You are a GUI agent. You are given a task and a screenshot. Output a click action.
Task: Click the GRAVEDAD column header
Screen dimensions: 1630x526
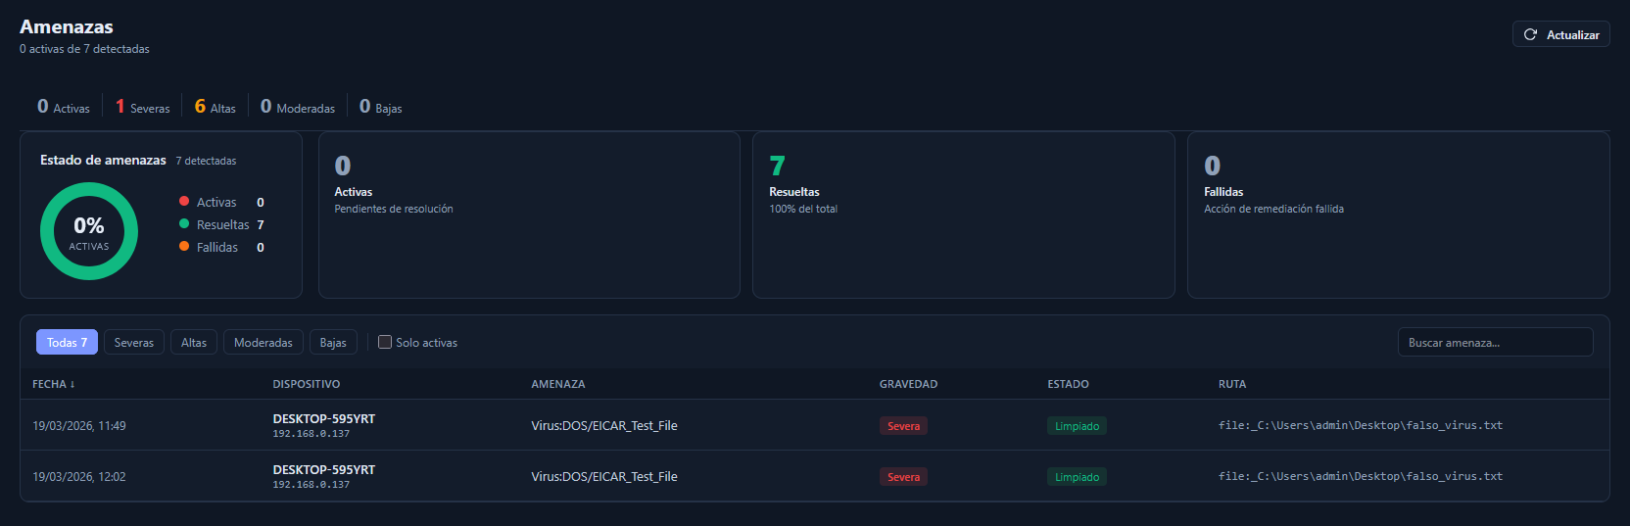coord(908,384)
